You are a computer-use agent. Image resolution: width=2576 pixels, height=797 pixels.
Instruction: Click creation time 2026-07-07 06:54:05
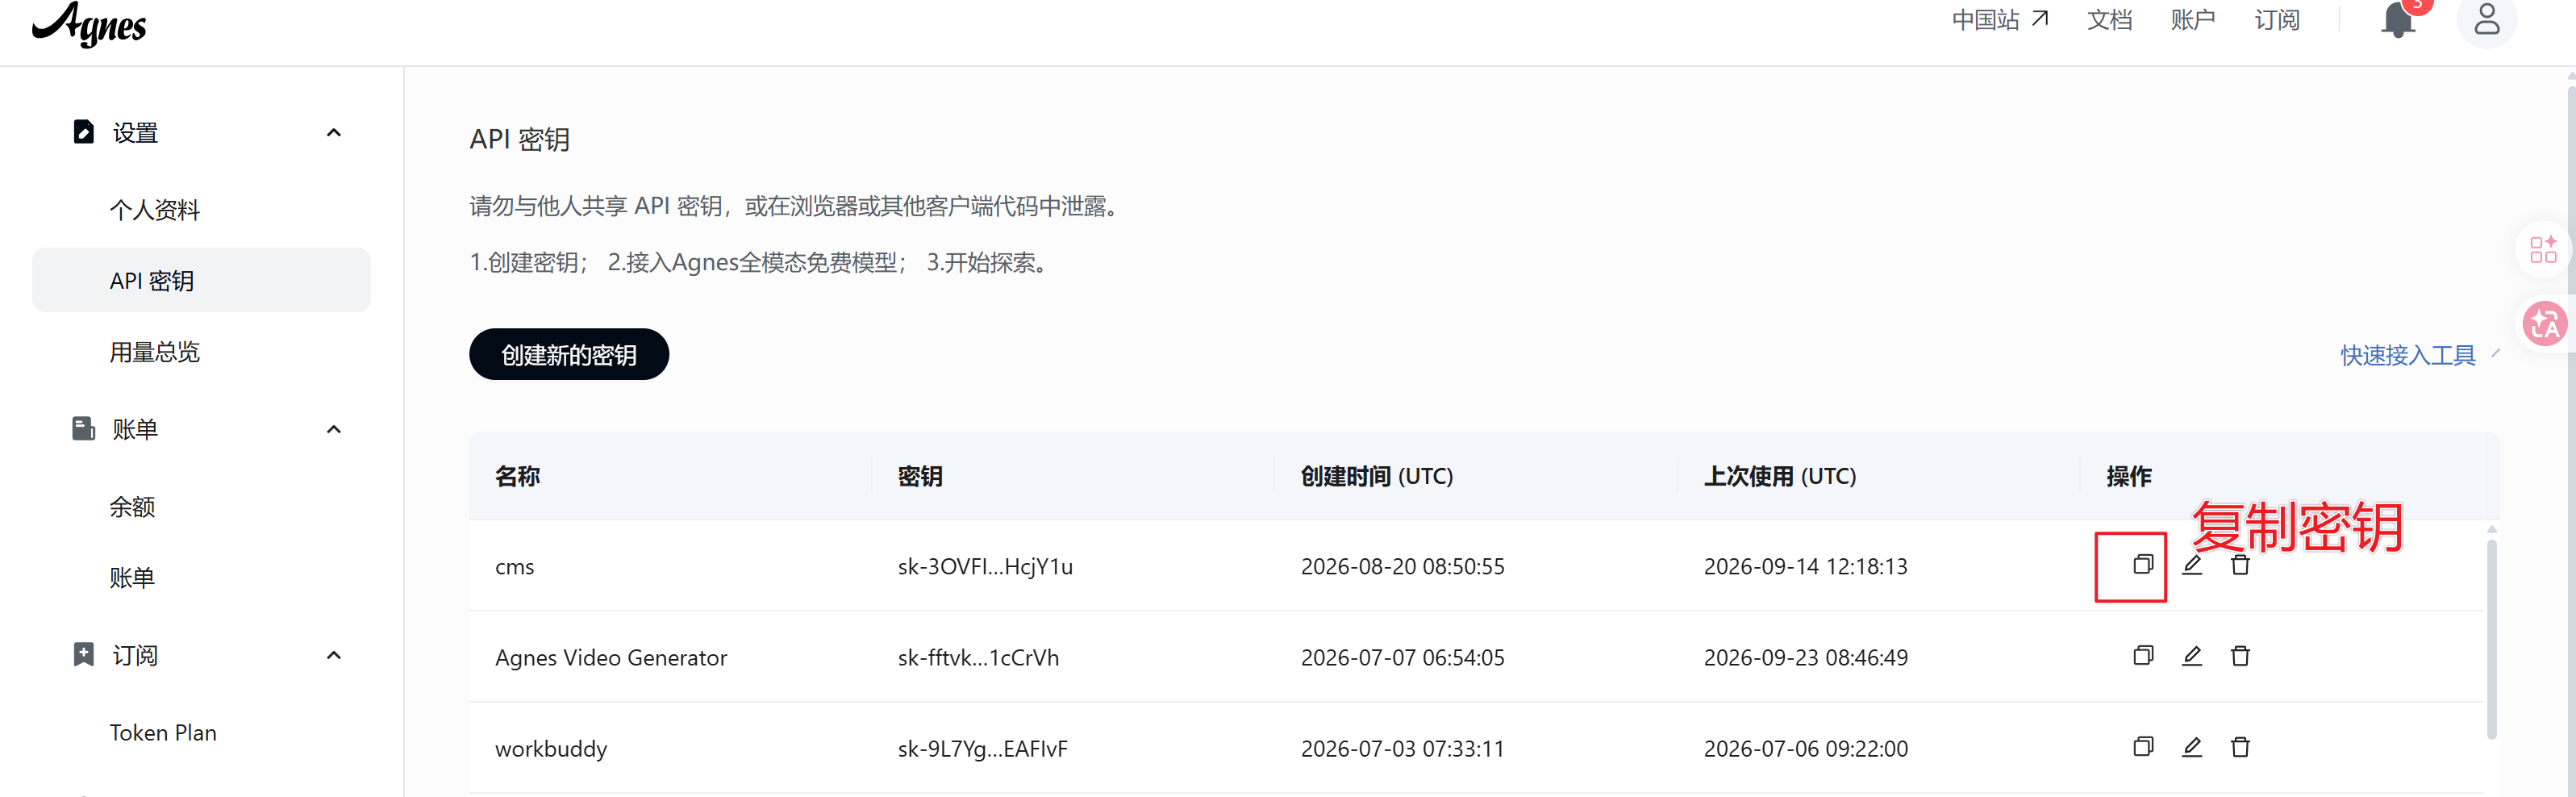coord(1402,658)
